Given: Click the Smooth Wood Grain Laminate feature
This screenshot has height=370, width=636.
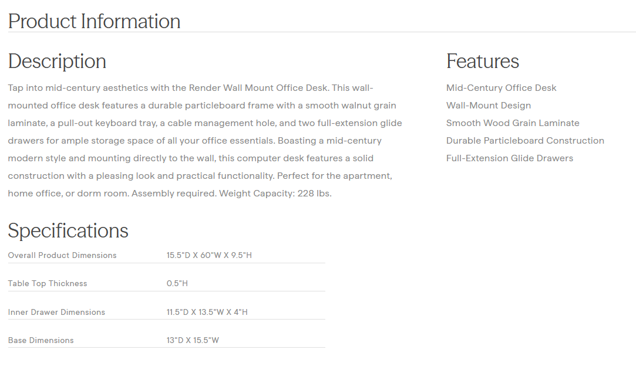Looking at the screenshot, I should (x=512, y=123).
